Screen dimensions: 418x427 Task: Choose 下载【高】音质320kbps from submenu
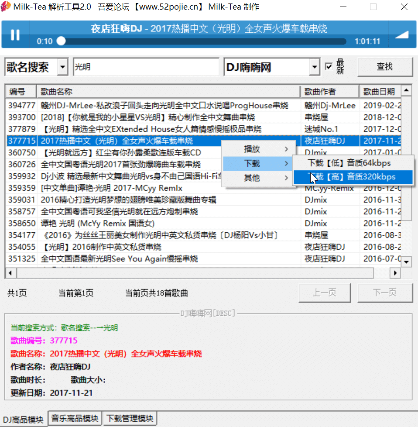[x=352, y=176]
